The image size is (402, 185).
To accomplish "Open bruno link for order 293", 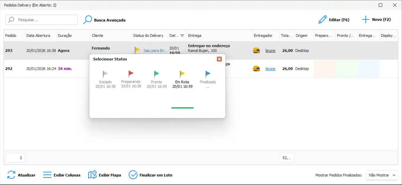I will [x=270, y=51].
